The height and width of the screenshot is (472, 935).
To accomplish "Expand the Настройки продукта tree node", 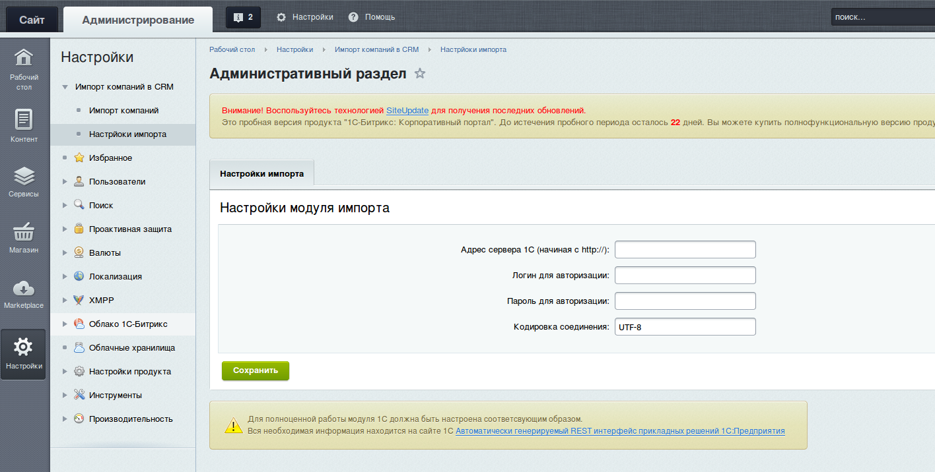I will (x=65, y=372).
